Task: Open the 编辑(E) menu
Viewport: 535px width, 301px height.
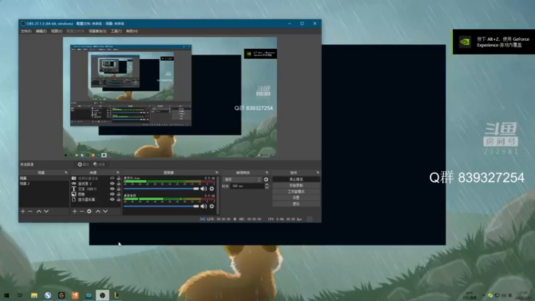Action: [x=41, y=31]
